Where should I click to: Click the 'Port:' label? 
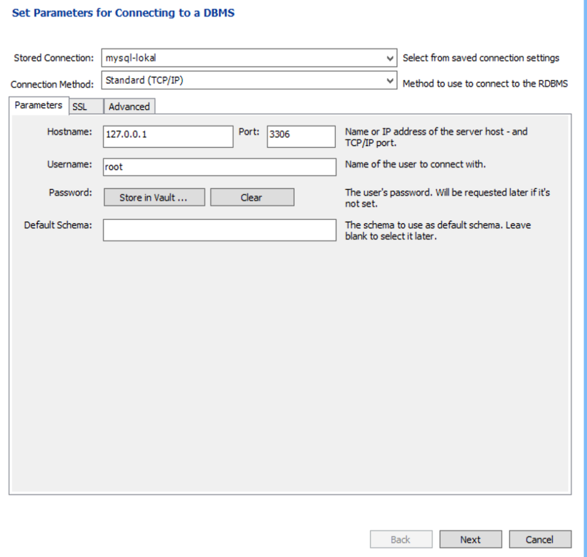click(x=249, y=132)
